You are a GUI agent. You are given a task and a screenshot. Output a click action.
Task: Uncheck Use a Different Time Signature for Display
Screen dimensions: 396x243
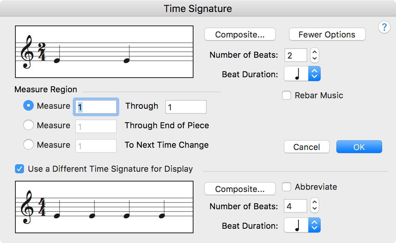point(19,169)
